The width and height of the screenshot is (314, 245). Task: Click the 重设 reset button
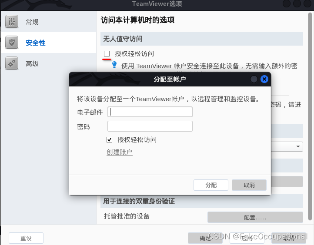click(x=26, y=238)
